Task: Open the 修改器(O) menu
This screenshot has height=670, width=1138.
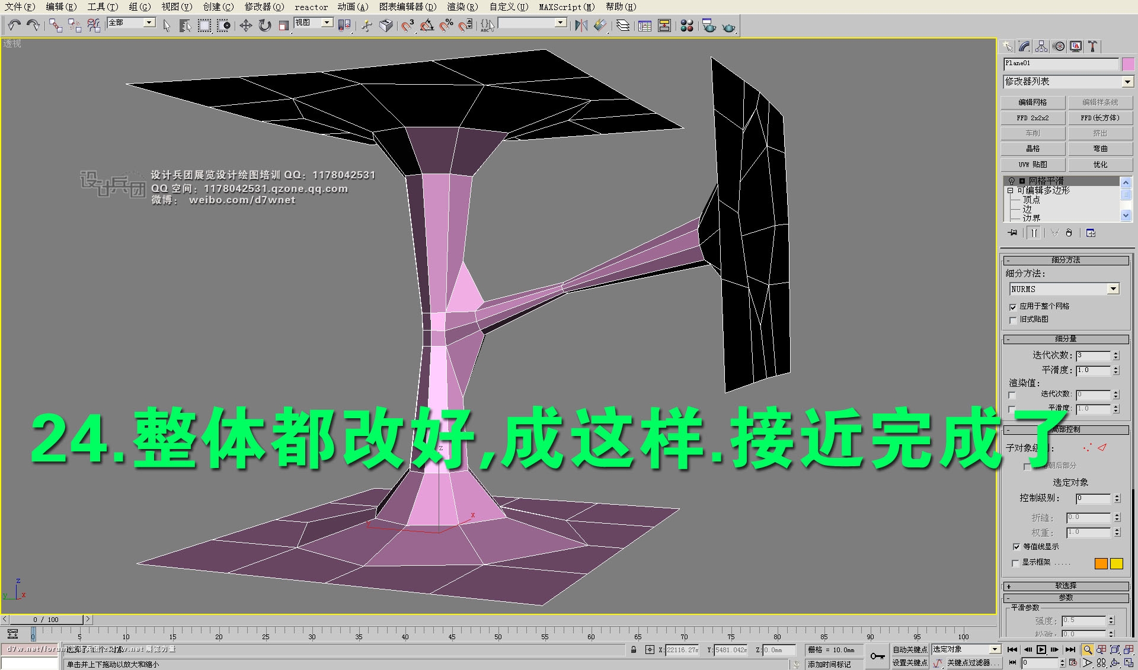Action: (264, 7)
